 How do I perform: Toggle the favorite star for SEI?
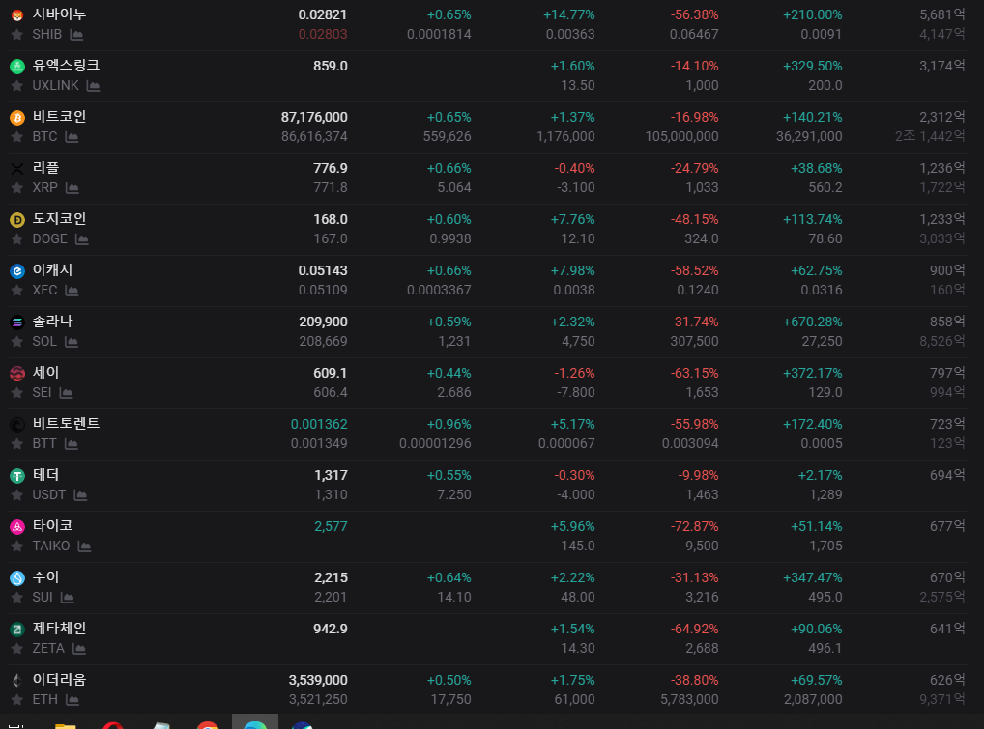17,393
